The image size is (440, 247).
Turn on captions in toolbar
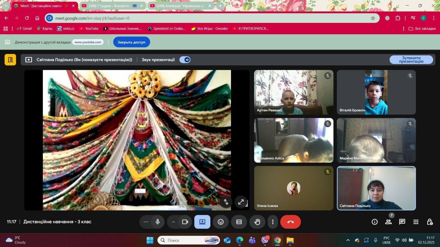tap(239, 222)
